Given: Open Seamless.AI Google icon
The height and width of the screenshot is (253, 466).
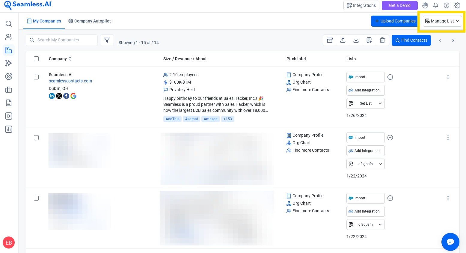Looking at the screenshot, I should [x=73, y=96].
